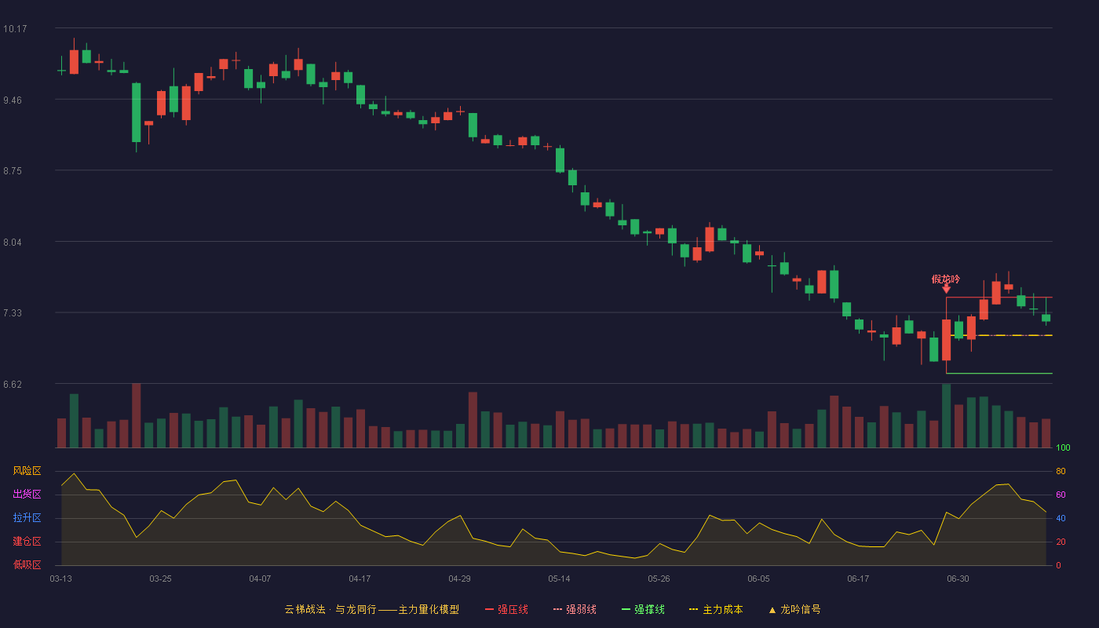The image size is (1099, 628).
Task: Toggle the 强压线 legend entry
Action: 506,609
